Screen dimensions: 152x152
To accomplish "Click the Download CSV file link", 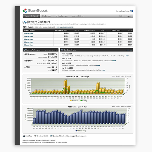I will coord(42,136).
